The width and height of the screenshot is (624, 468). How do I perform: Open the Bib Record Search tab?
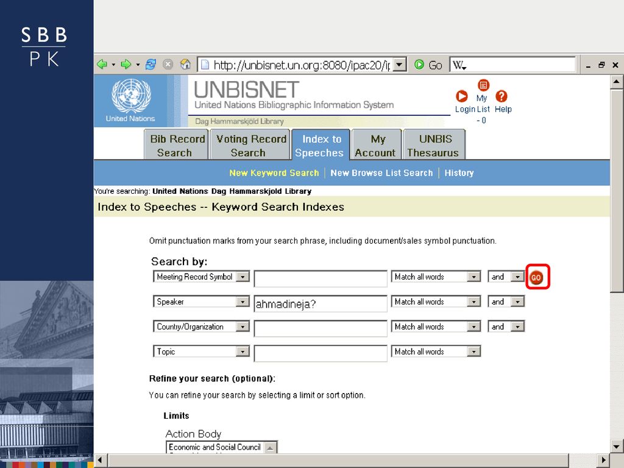176,145
